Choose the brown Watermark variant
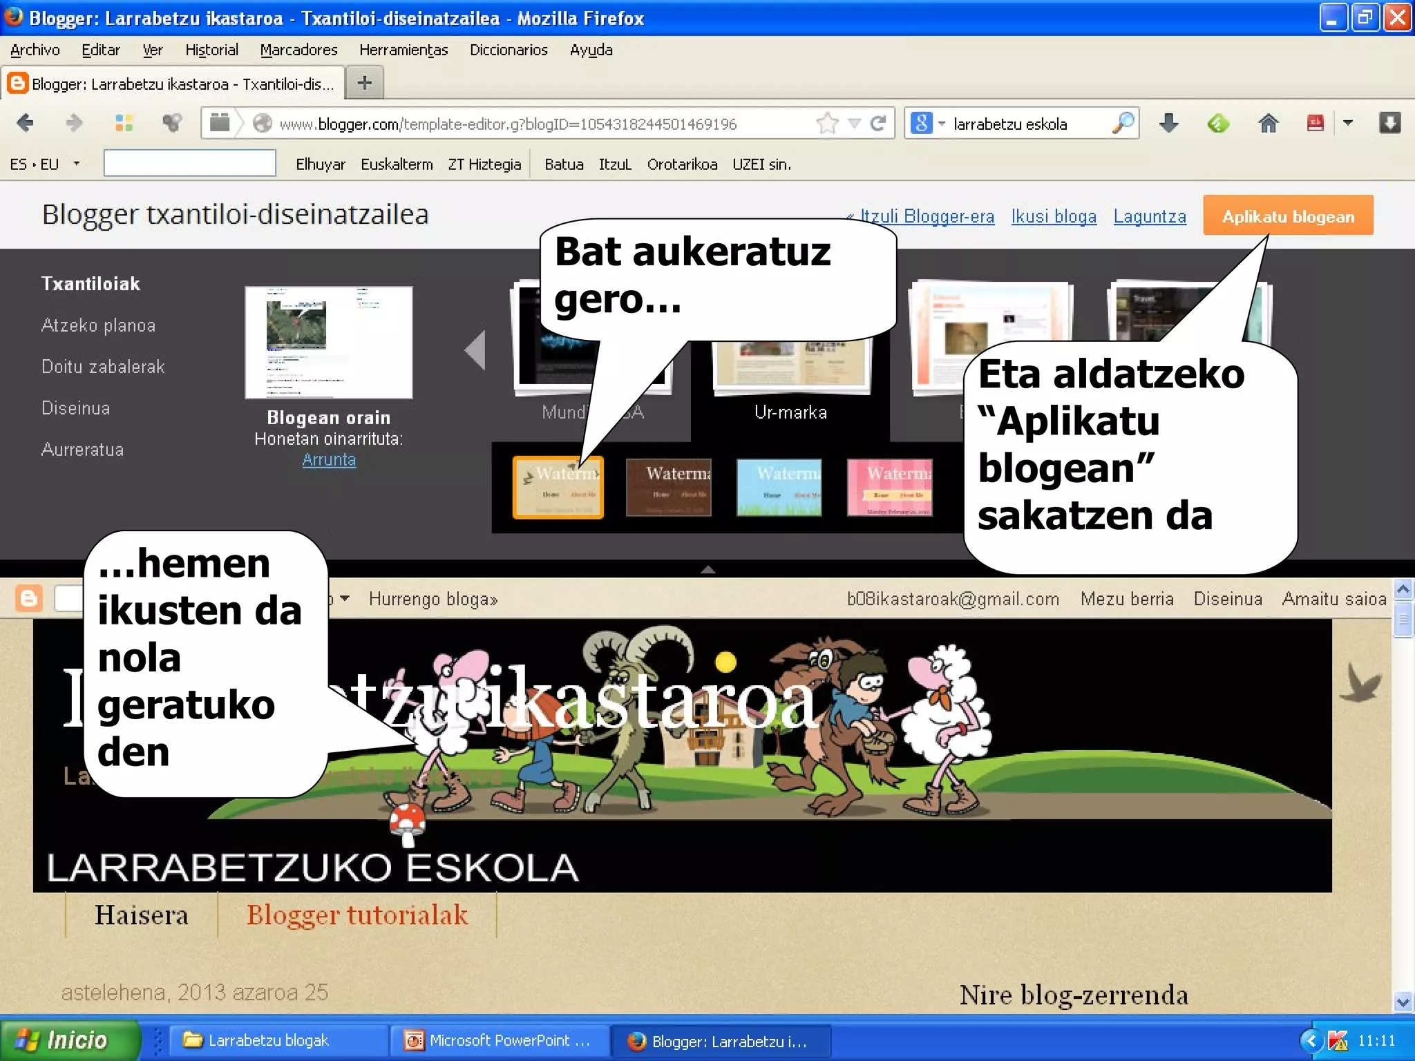Screen dimensions: 1415x1061 [x=669, y=487]
